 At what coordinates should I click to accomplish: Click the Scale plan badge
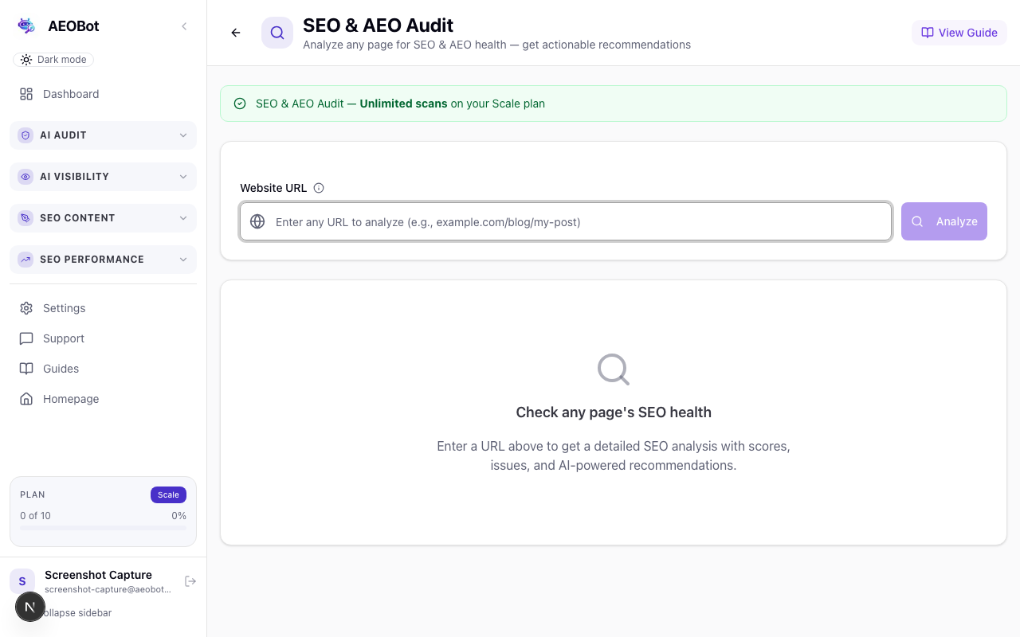(168, 494)
